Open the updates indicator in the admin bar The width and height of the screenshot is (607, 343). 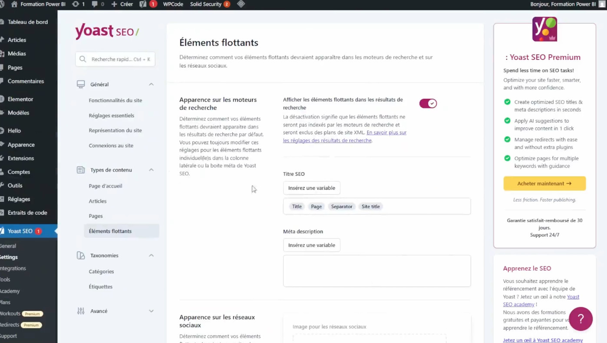(78, 4)
